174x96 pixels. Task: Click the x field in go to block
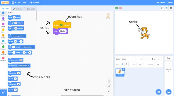15,42
